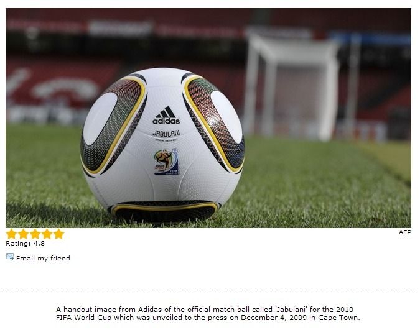Click the email envelope icon
The width and height of the screenshot is (420, 335).
(x=10, y=257)
